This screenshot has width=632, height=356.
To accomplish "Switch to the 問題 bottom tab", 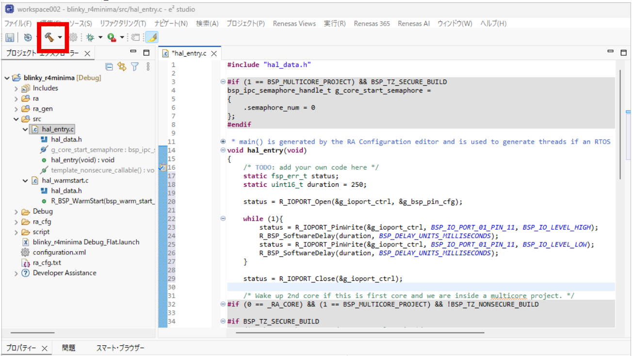I will click(x=68, y=348).
